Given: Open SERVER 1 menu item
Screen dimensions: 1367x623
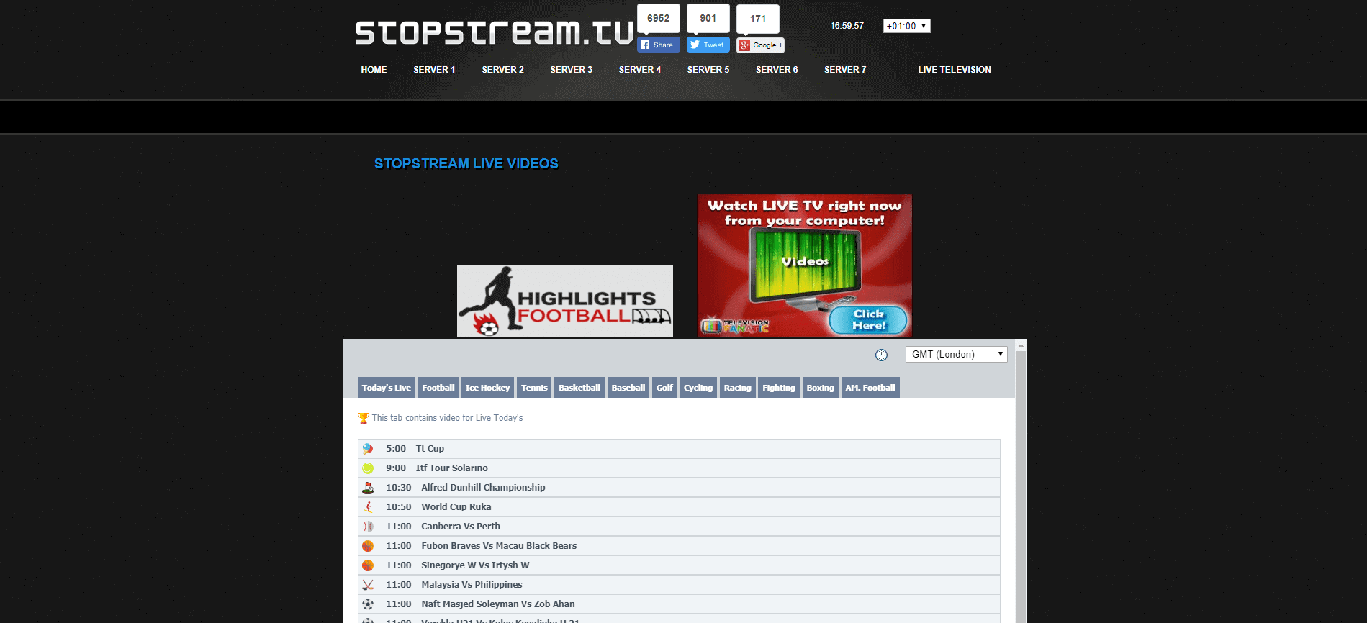Looking at the screenshot, I should 434,70.
